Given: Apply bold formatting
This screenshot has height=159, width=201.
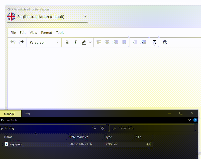Looking at the screenshot, I should 67,42.
